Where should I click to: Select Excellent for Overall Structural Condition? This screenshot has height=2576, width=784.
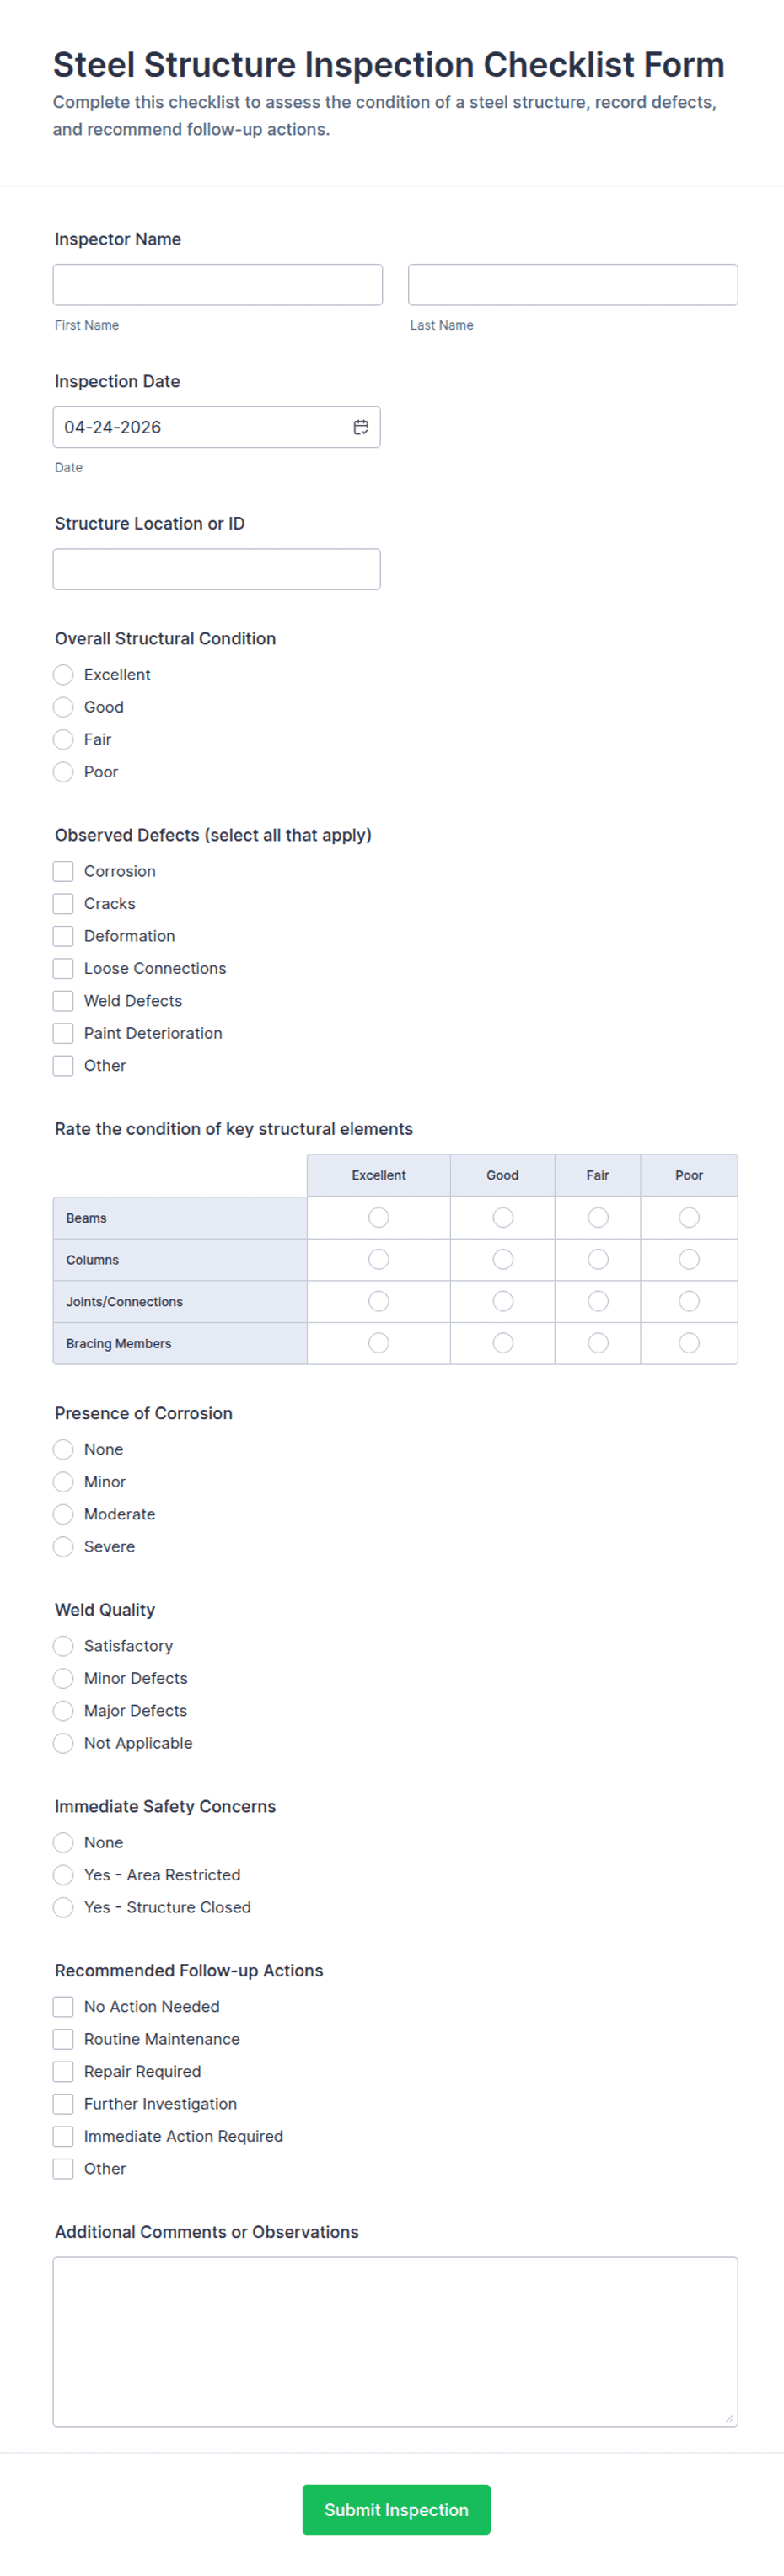click(63, 675)
